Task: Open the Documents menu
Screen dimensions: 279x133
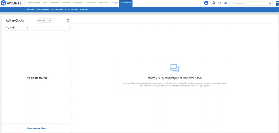Action: [x=91, y=3]
